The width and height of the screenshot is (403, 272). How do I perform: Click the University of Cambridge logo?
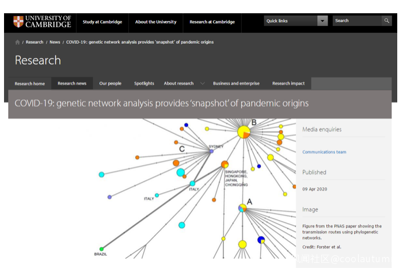(x=42, y=22)
